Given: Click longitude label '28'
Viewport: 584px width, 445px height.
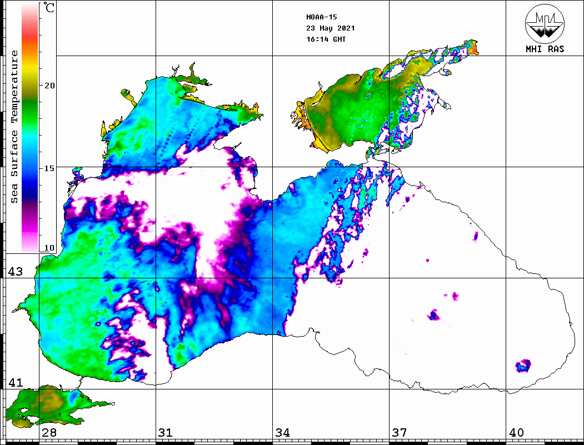Looking at the screenshot, I should [49, 433].
